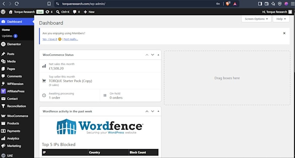Click the VPN shield icon in toolbar
The height and width of the screenshot is (158, 295).
pos(280,3)
